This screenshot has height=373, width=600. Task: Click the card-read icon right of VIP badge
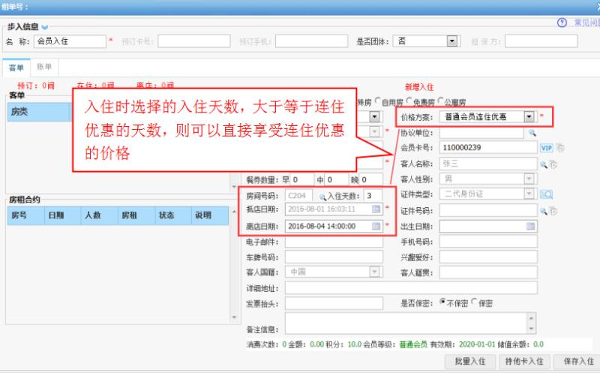click(560, 147)
